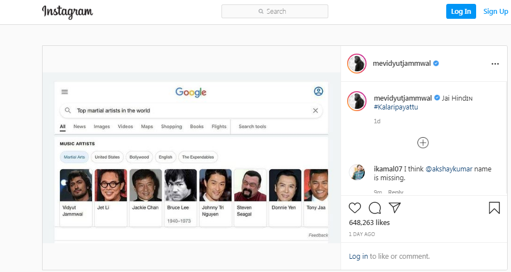This screenshot has height=272, width=511.
Task: Open the Johnny Tri Nguyen card
Action: (215, 197)
